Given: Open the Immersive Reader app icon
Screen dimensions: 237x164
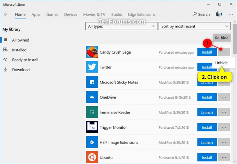Looking at the screenshot, I should click(92, 112).
